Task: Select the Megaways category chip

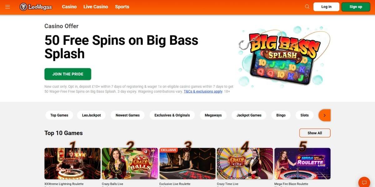Action: point(213,115)
